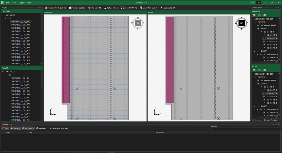Collapse 5001348.KBJ node in ORIGINAL project tree

[3, 15]
